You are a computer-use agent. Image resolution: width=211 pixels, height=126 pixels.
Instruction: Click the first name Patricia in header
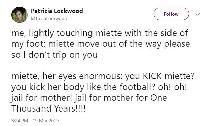pos(42,11)
